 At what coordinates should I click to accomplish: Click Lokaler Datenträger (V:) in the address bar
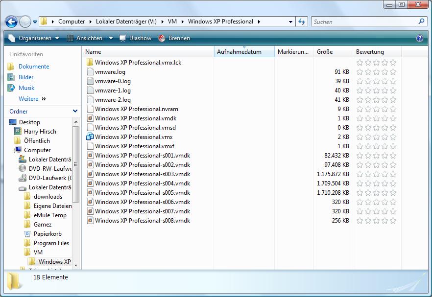click(126, 22)
